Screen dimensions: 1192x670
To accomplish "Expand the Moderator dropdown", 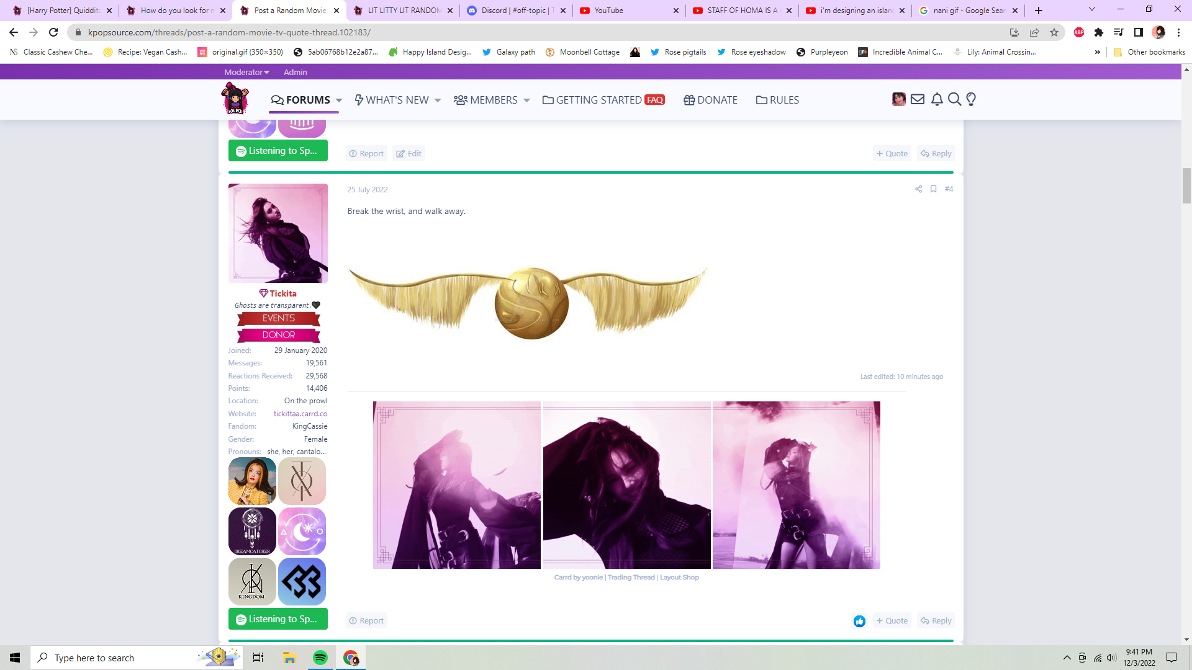I will (246, 72).
